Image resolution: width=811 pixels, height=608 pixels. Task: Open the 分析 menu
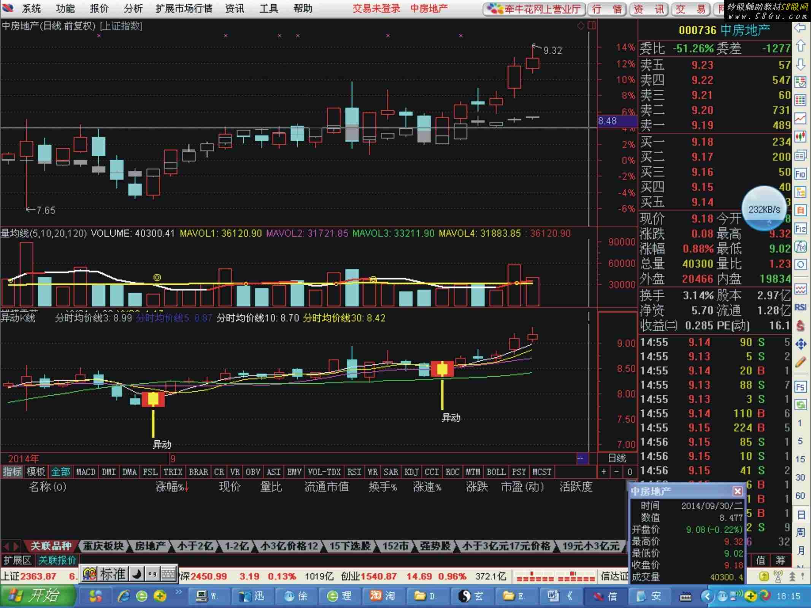pos(133,8)
